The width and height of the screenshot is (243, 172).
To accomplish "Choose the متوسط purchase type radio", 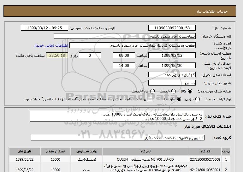I will point(179,99).
